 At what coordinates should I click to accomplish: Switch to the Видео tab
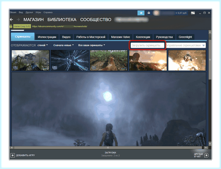[x=66, y=37]
